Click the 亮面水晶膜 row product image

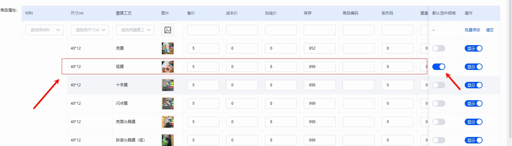168,122
